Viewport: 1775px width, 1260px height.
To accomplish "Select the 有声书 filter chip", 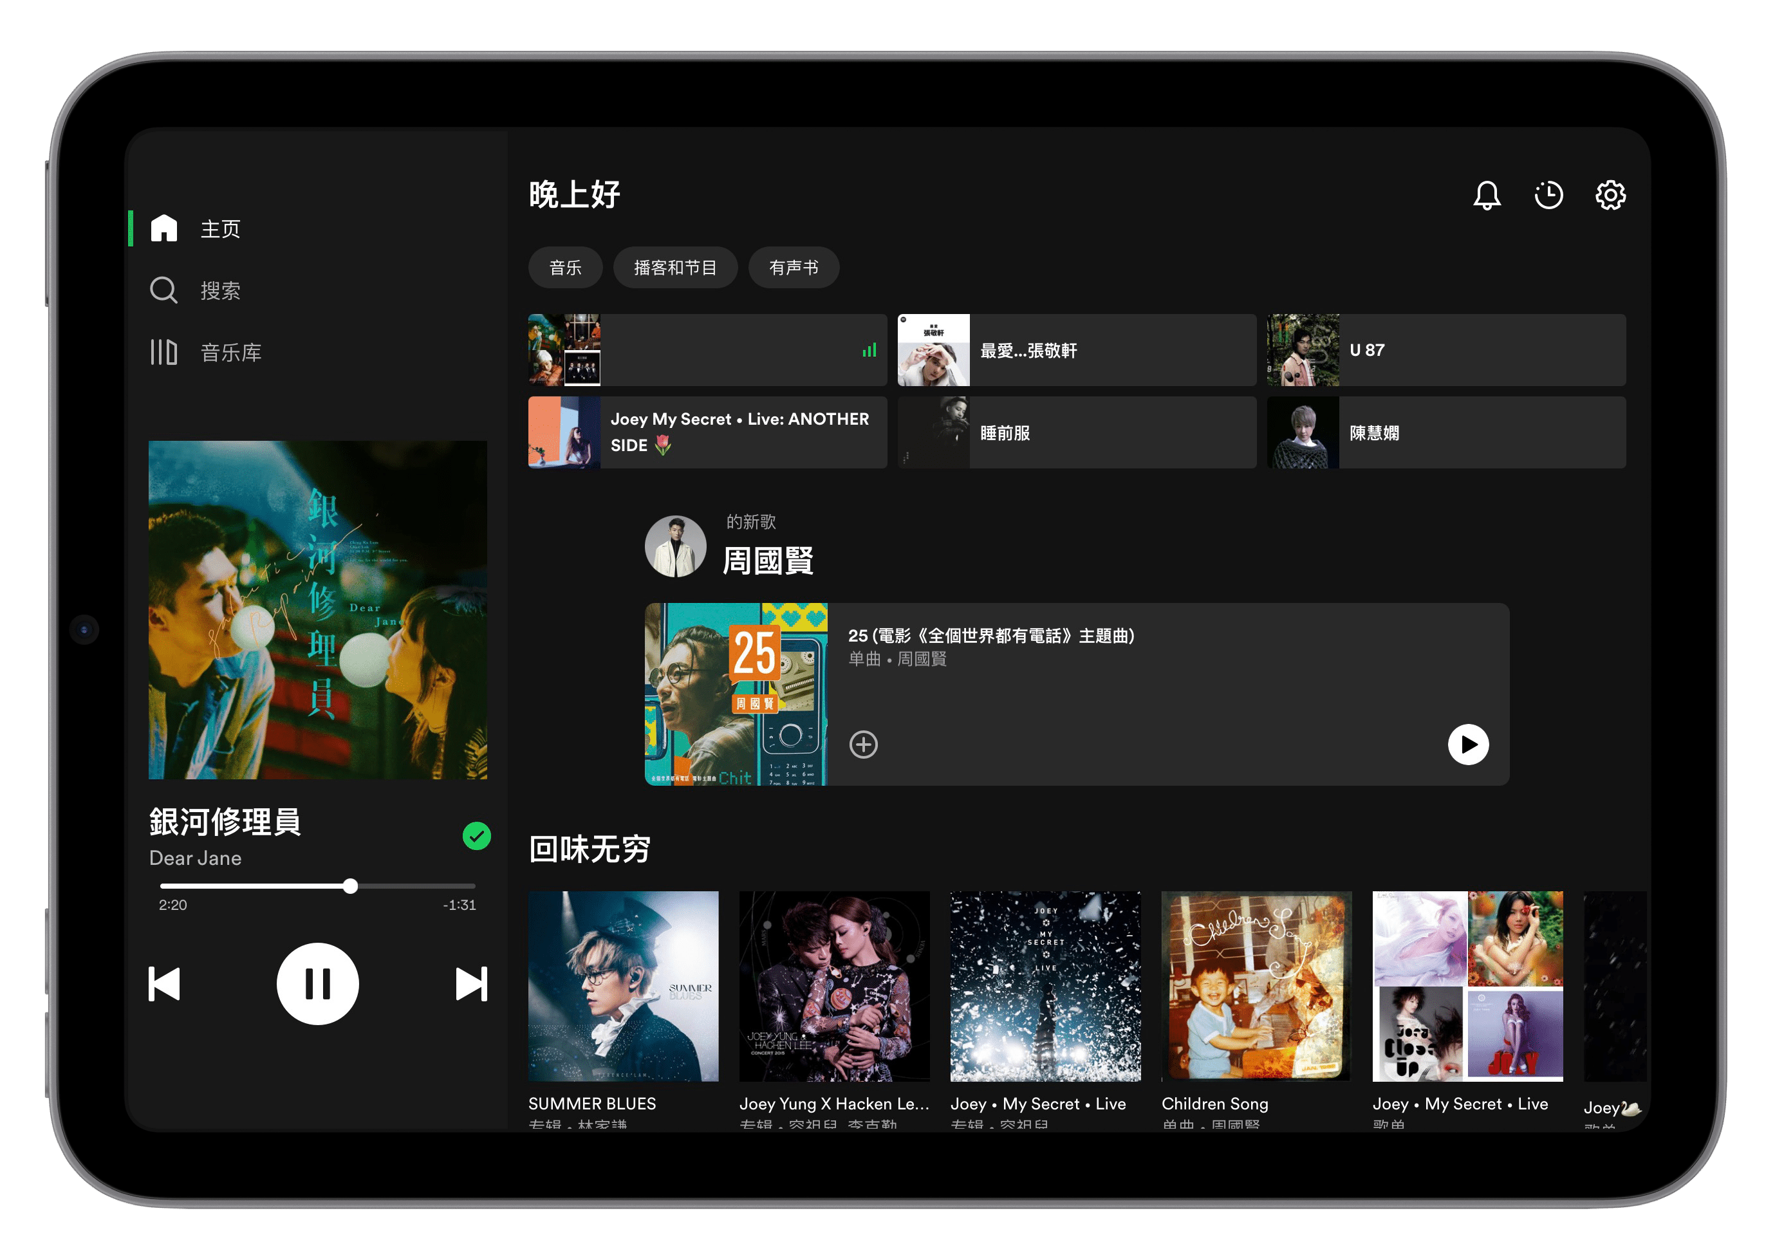I will 793,268.
